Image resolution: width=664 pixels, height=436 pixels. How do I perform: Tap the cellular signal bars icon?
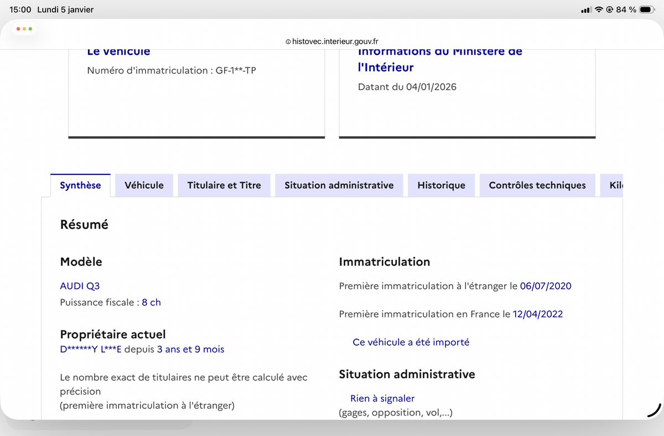[587, 10]
